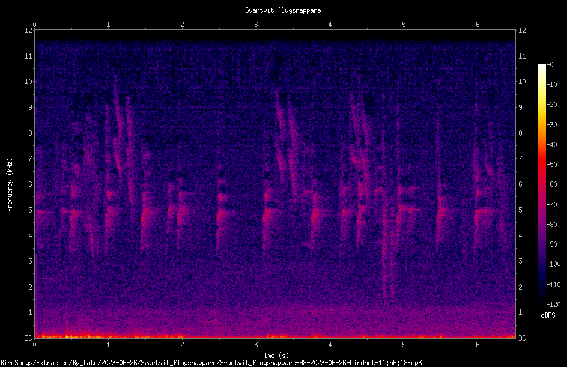Click the dBFS color gradient scale bar
This screenshot has width=567, height=367.
541,184
